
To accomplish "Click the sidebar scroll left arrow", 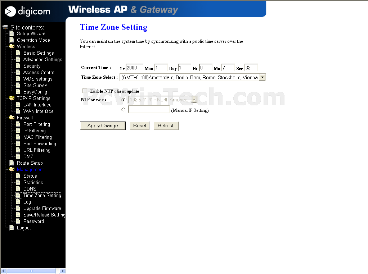I will click(3, 271).
